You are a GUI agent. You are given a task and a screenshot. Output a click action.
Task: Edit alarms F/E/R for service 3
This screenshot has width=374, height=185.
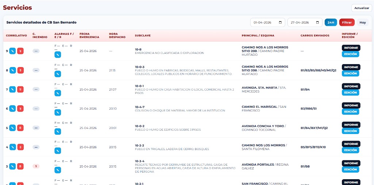58,170
